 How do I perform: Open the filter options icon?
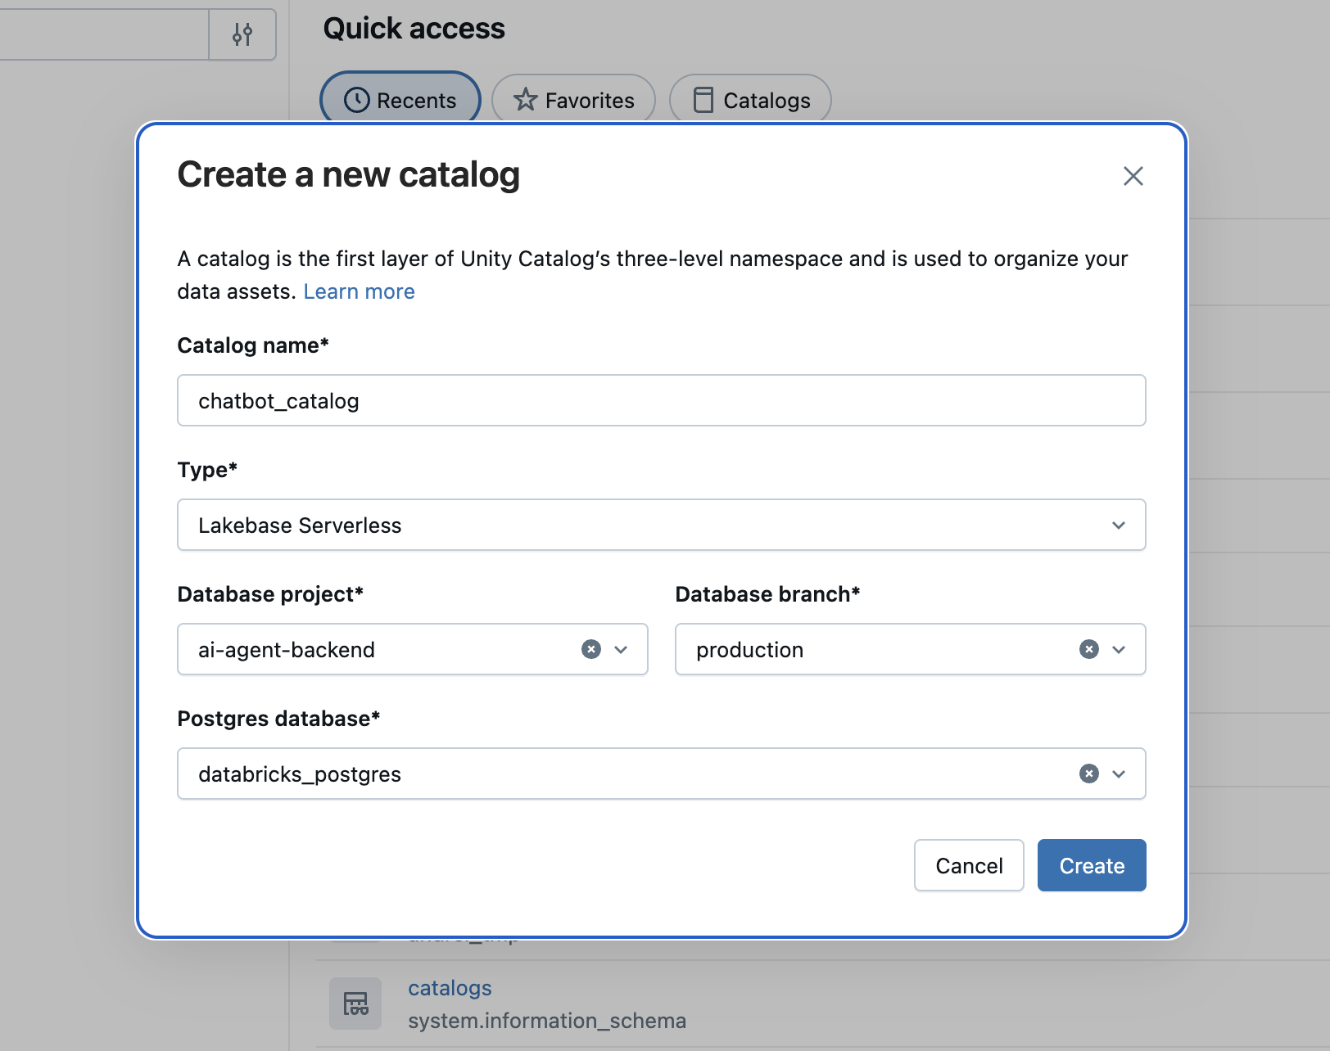[x=242, y=34]
